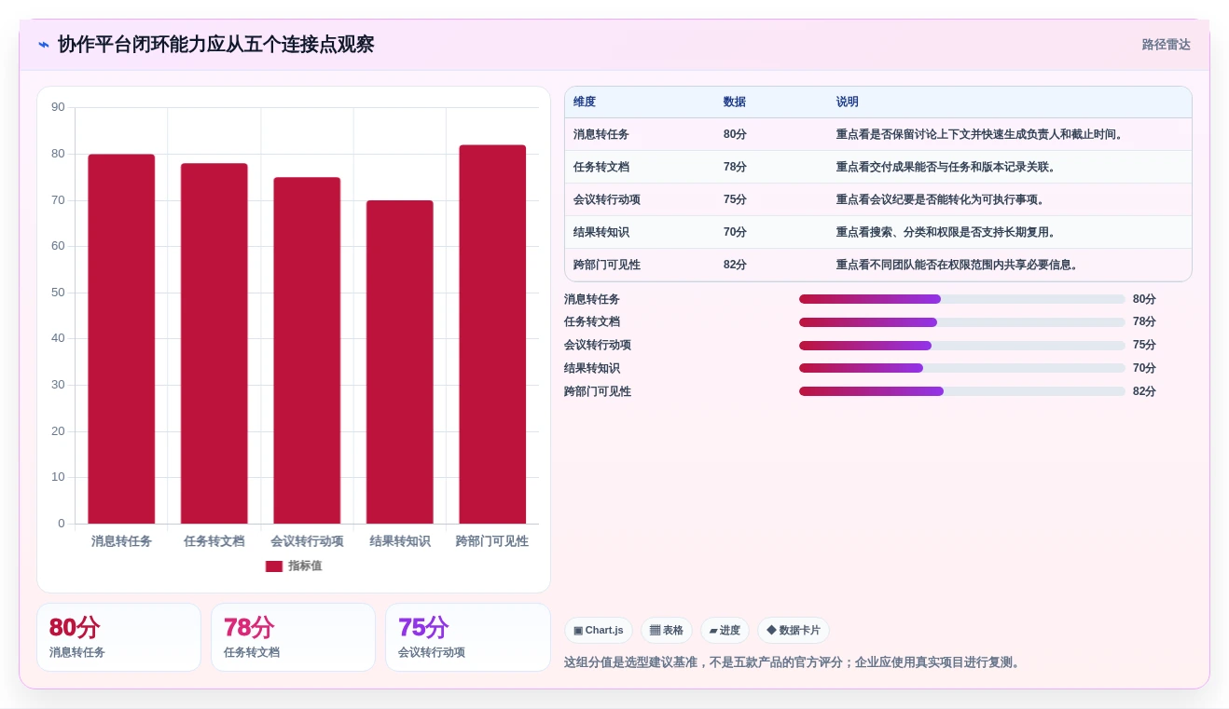Image resolution: width=1229 pixels, height=709 pixels.
Task: Open the 75分 会议转行动项 data card
Action: click(x=468, y=637)
